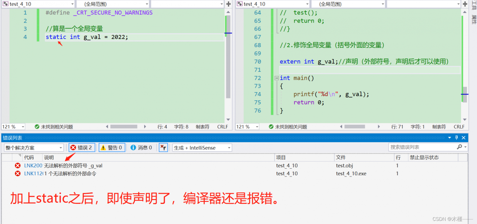
Task: Click the 错误列表 panel title
Action: (x=13, y=138)
